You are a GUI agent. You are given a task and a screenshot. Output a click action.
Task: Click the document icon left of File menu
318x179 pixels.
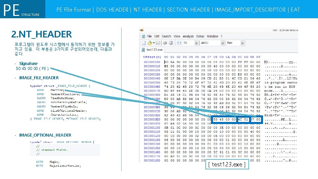(143, 36)
